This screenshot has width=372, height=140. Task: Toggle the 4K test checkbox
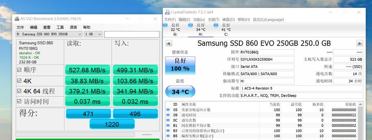tap(19, 81)
